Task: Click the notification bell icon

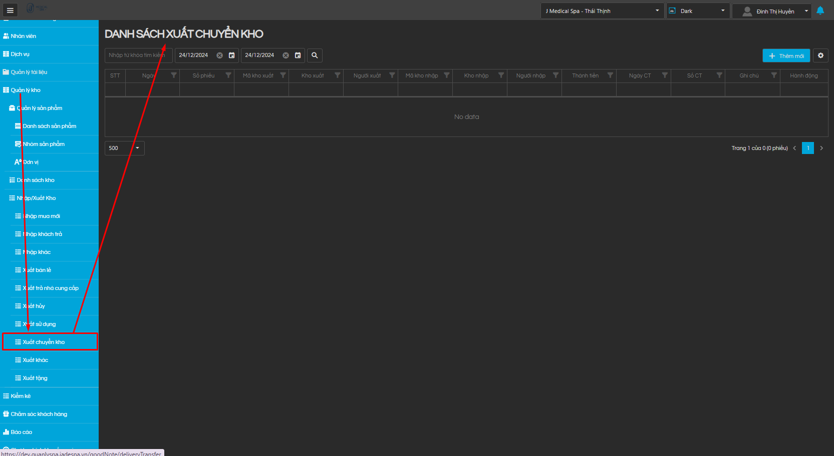Action: click(820, 10)
